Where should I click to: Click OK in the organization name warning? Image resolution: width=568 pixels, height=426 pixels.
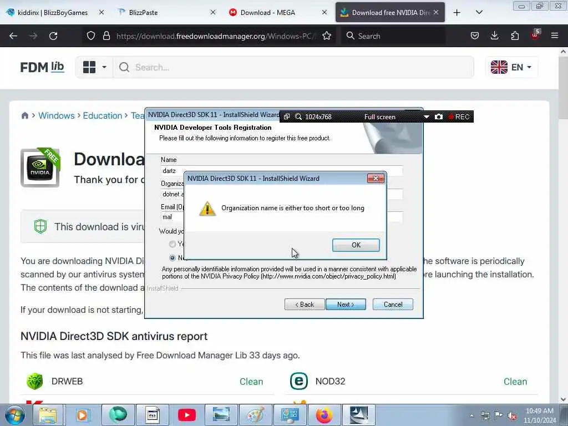[x=356, y=245]
